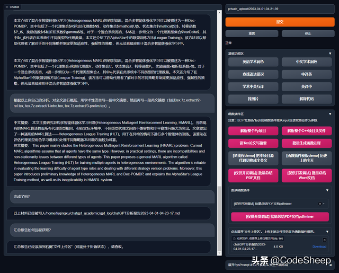Click the 重置 reset button
This screenshot has height=273, width=339.
point(252,33)
